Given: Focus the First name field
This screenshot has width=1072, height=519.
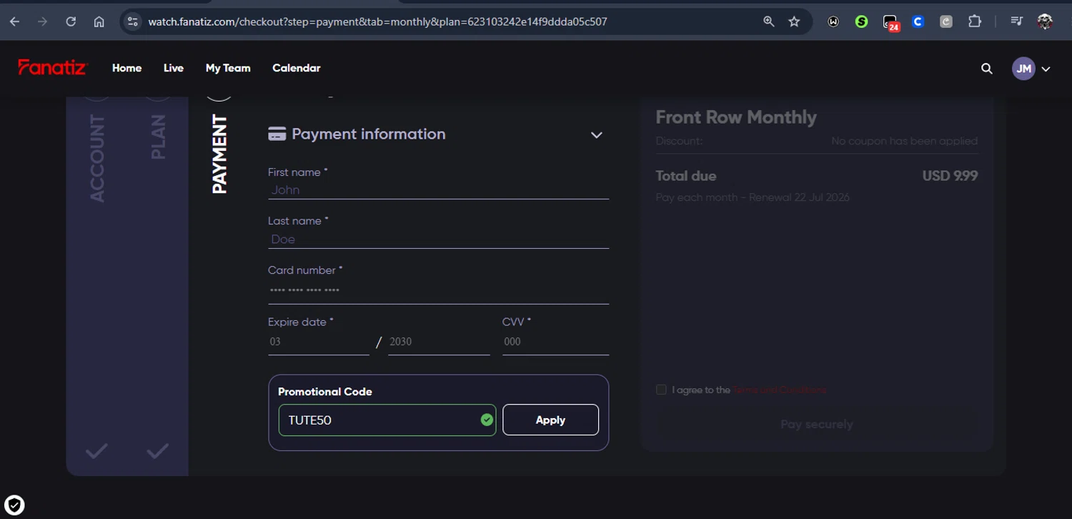Looking at the screenshot, I should pyautogui.click(x=438, y=190).
